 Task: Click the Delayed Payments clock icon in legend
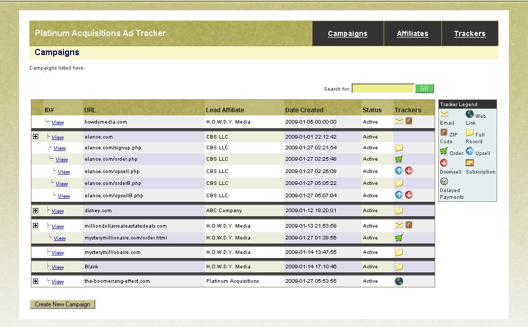[444, 181]
